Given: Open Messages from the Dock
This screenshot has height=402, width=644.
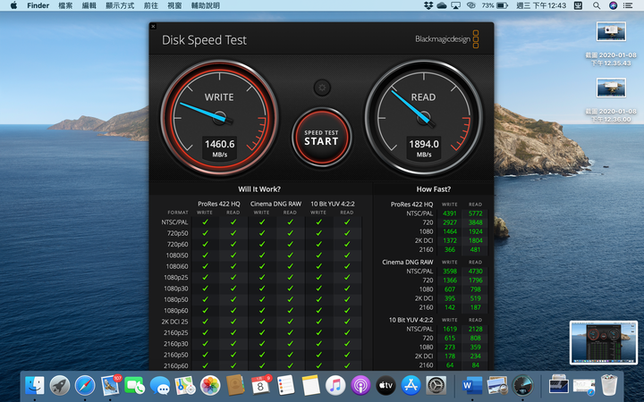Looking at the screenshot, I should click(160, 385).
